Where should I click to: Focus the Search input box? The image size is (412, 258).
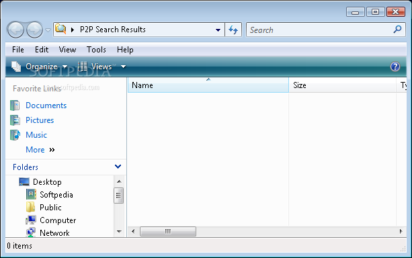[x=326, y=30]
